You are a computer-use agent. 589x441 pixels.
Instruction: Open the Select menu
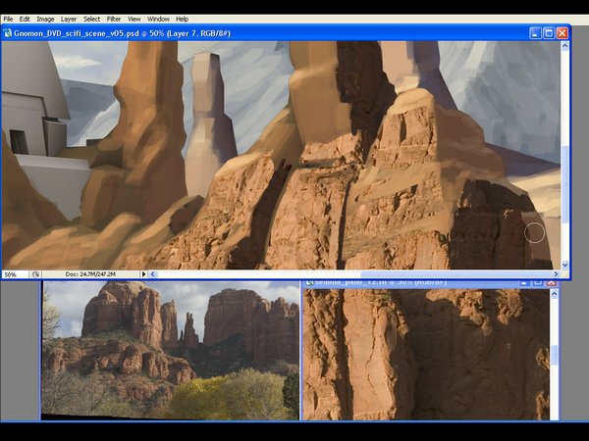coord(92,19)
